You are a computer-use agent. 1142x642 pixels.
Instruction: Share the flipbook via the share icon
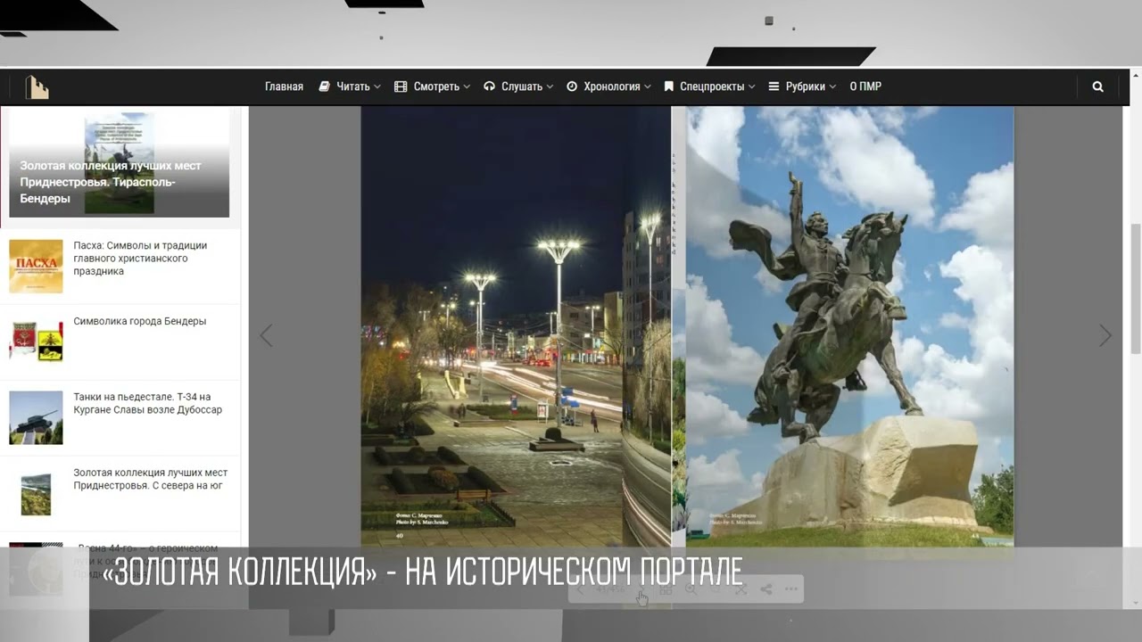pos(766,588)
